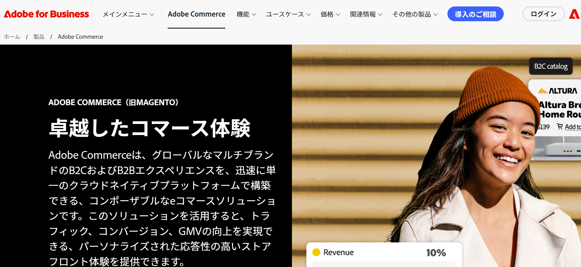Click the cart icon beside Add to
The height and width of the screenshot is (267, 581).
point(560,126)
